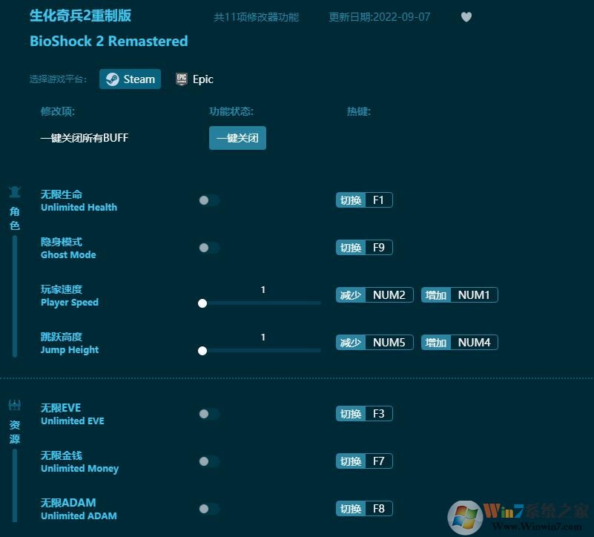Click the resources (资源) section icon in the sidebar

pos(14,404)
